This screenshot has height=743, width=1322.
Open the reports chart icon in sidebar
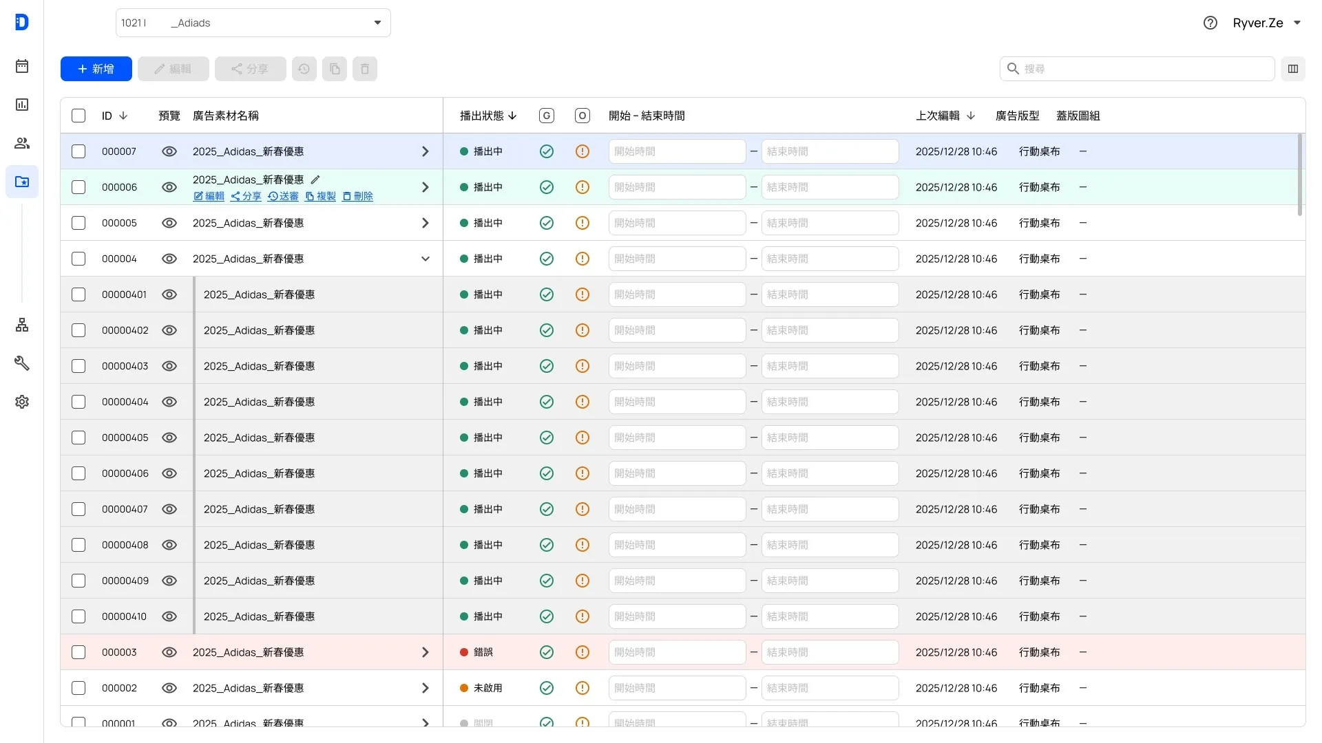pyautogui.click(x=22, y=105)
